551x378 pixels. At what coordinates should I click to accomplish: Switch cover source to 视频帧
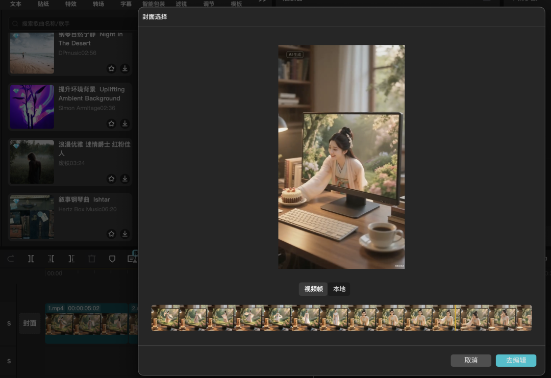(313, 289)
